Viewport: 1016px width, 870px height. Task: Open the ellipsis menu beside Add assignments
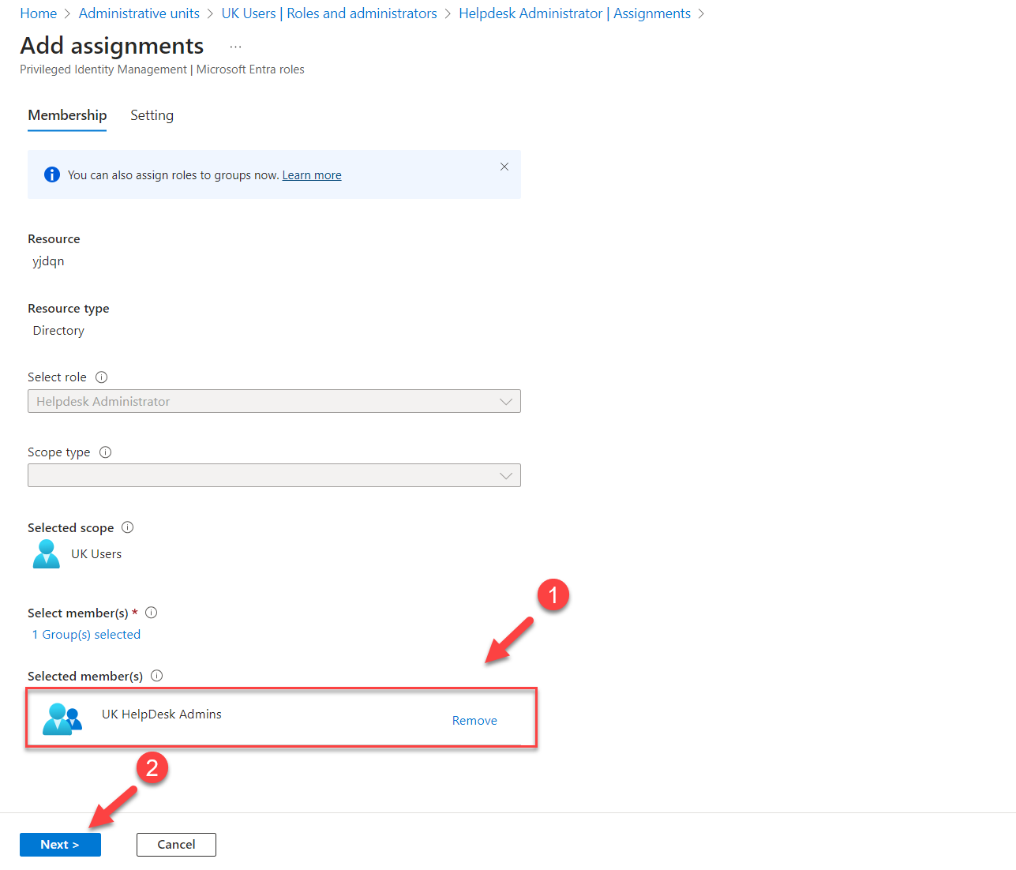click(234, 45)
